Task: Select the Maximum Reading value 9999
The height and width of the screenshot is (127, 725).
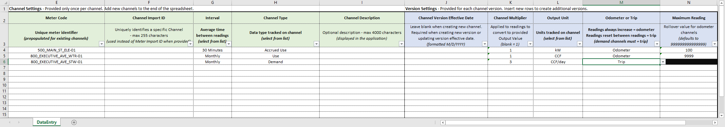Action: click(689, 56)
